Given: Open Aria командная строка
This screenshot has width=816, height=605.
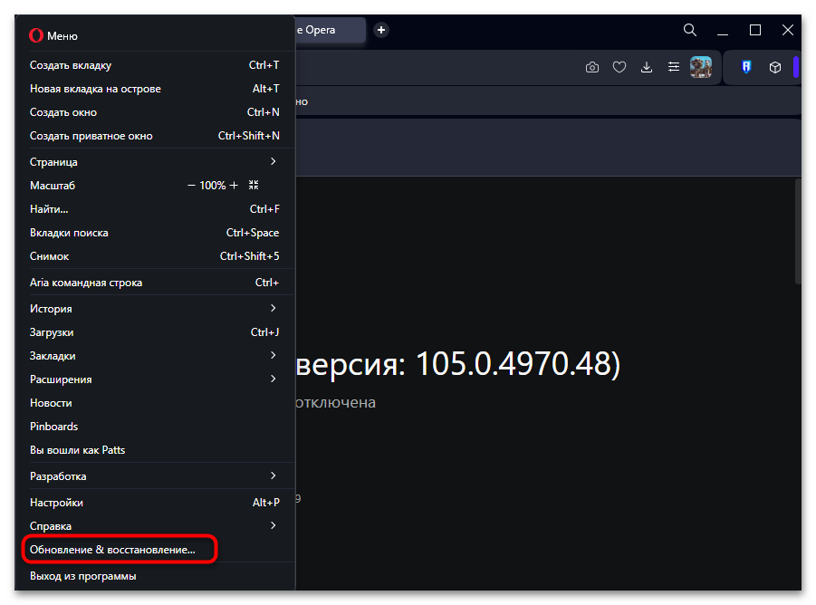Looking at the screenshot, I should coord(155,283).
